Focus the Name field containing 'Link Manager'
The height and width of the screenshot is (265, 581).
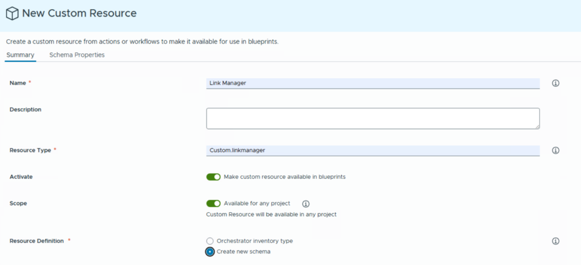coord(373,83)
